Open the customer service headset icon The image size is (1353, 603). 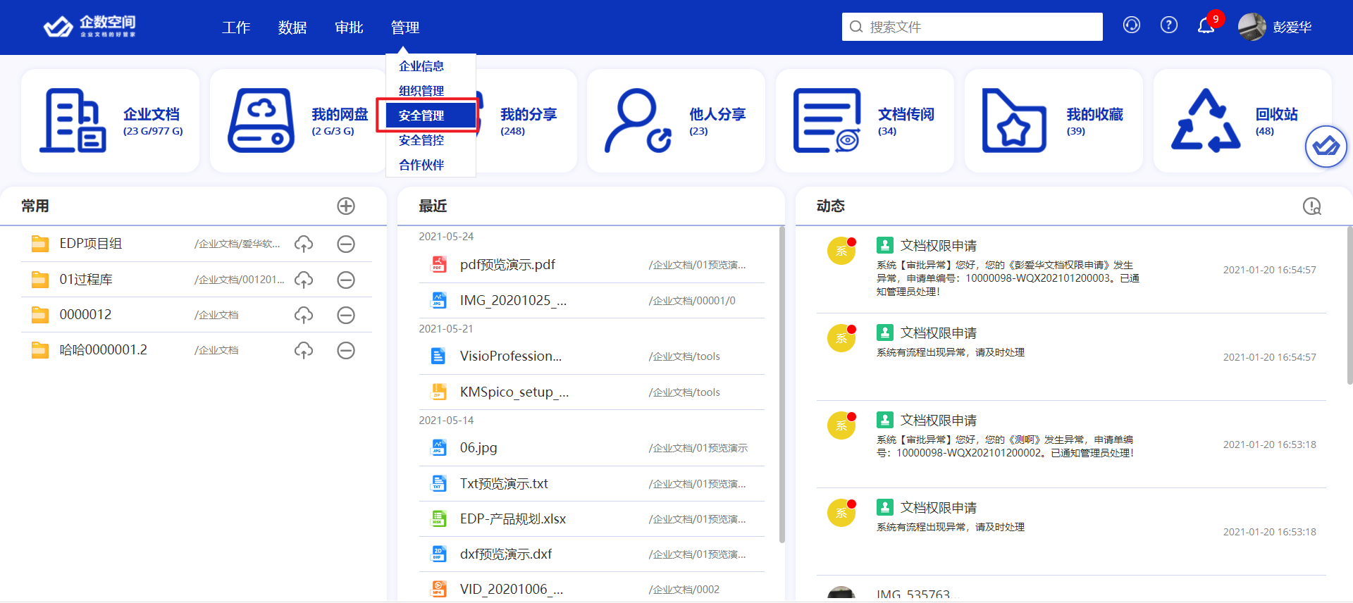click(x=1131, y=25)
